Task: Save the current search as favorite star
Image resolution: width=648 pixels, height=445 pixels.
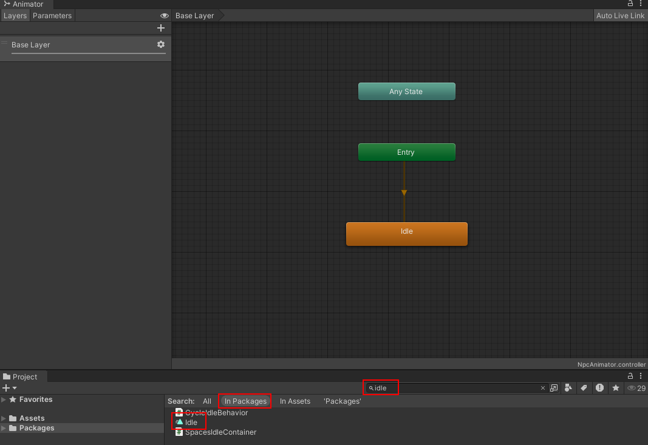Action: pos(615,387)
